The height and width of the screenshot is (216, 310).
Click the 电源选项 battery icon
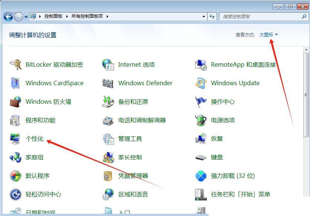(x=201, y=120)
